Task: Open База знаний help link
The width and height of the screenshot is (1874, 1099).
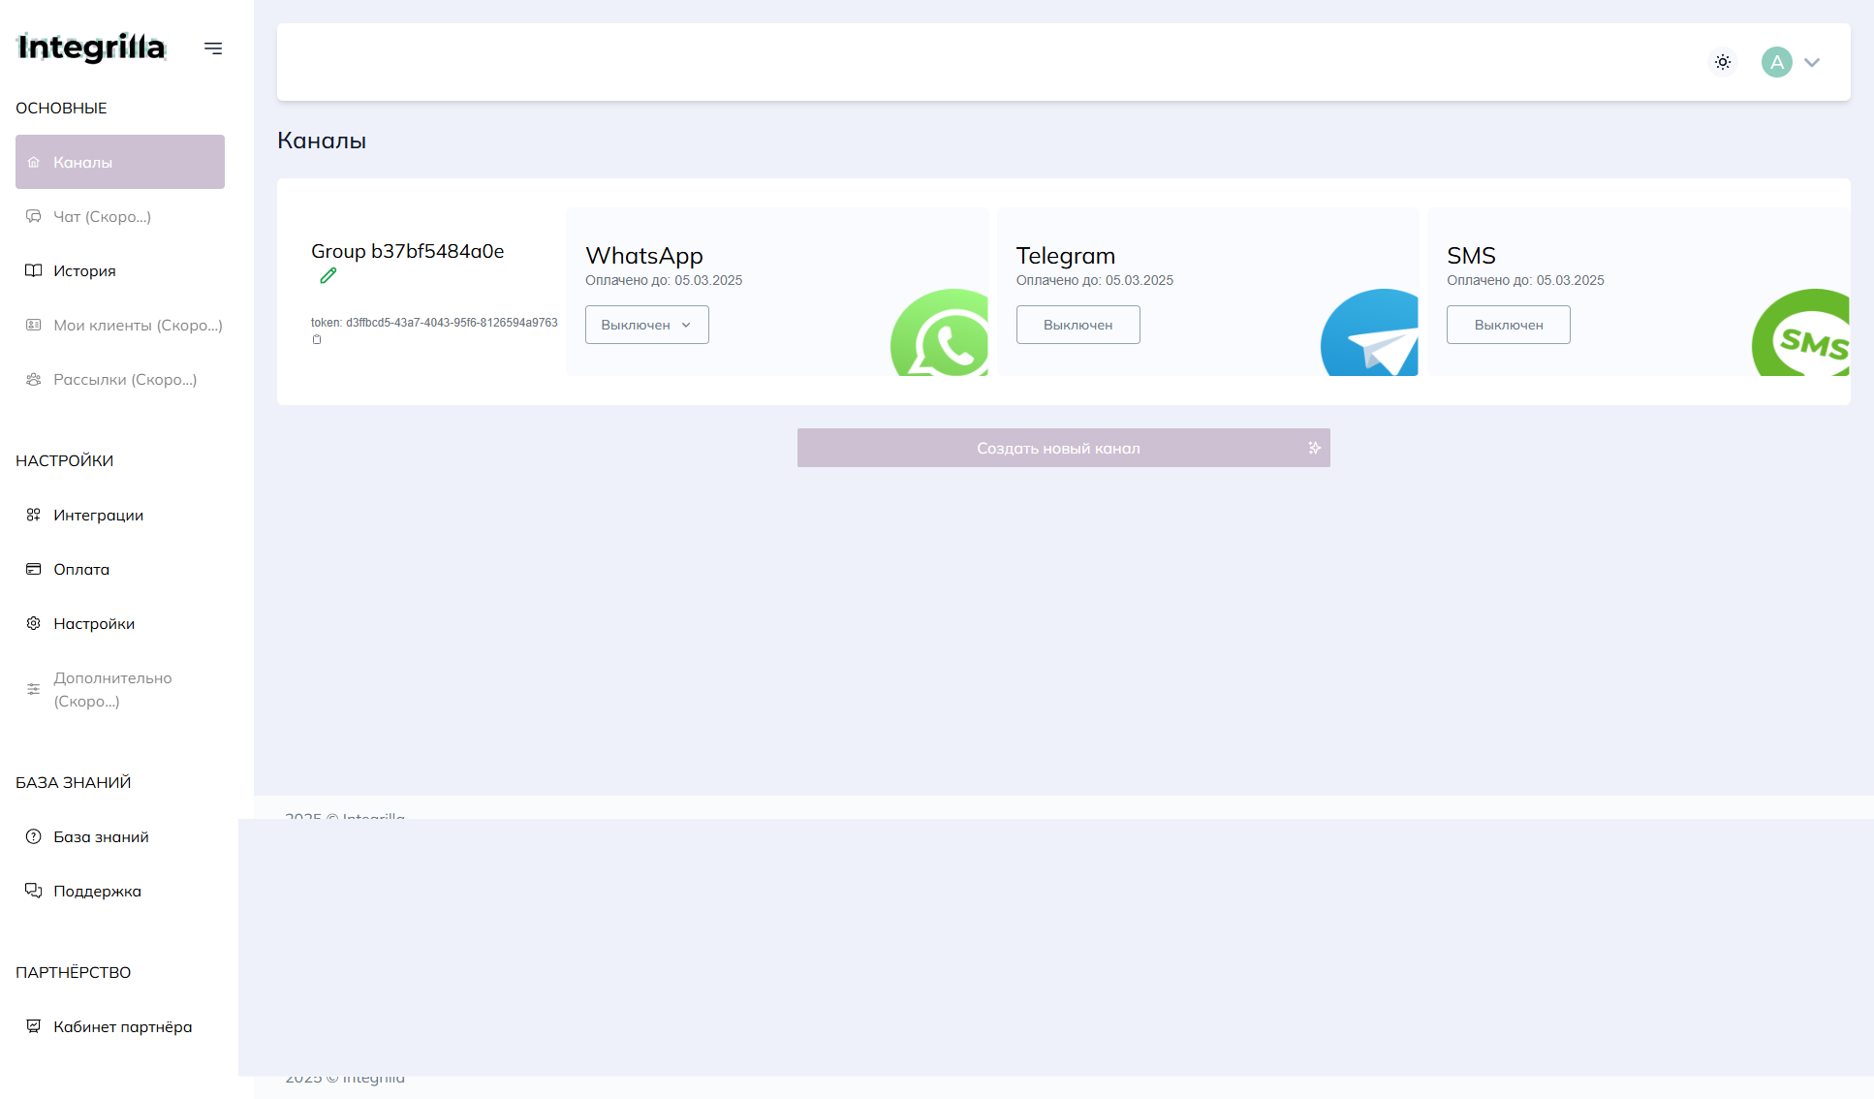Action: click(x=101, y=837)
